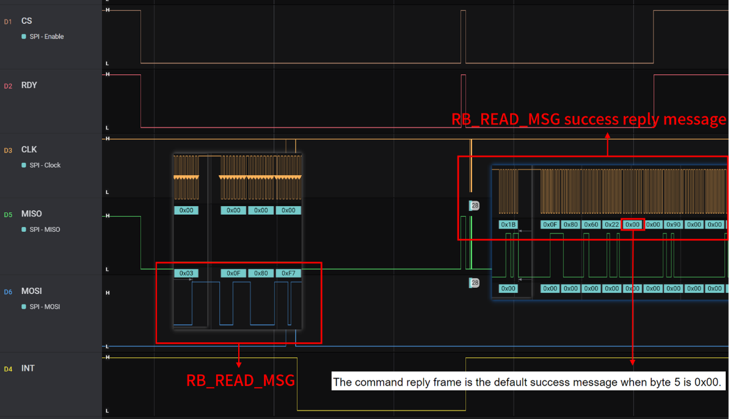This screenshot has width=733, height=419.
Task: Toggle the CS channel label
Action: 27,20
